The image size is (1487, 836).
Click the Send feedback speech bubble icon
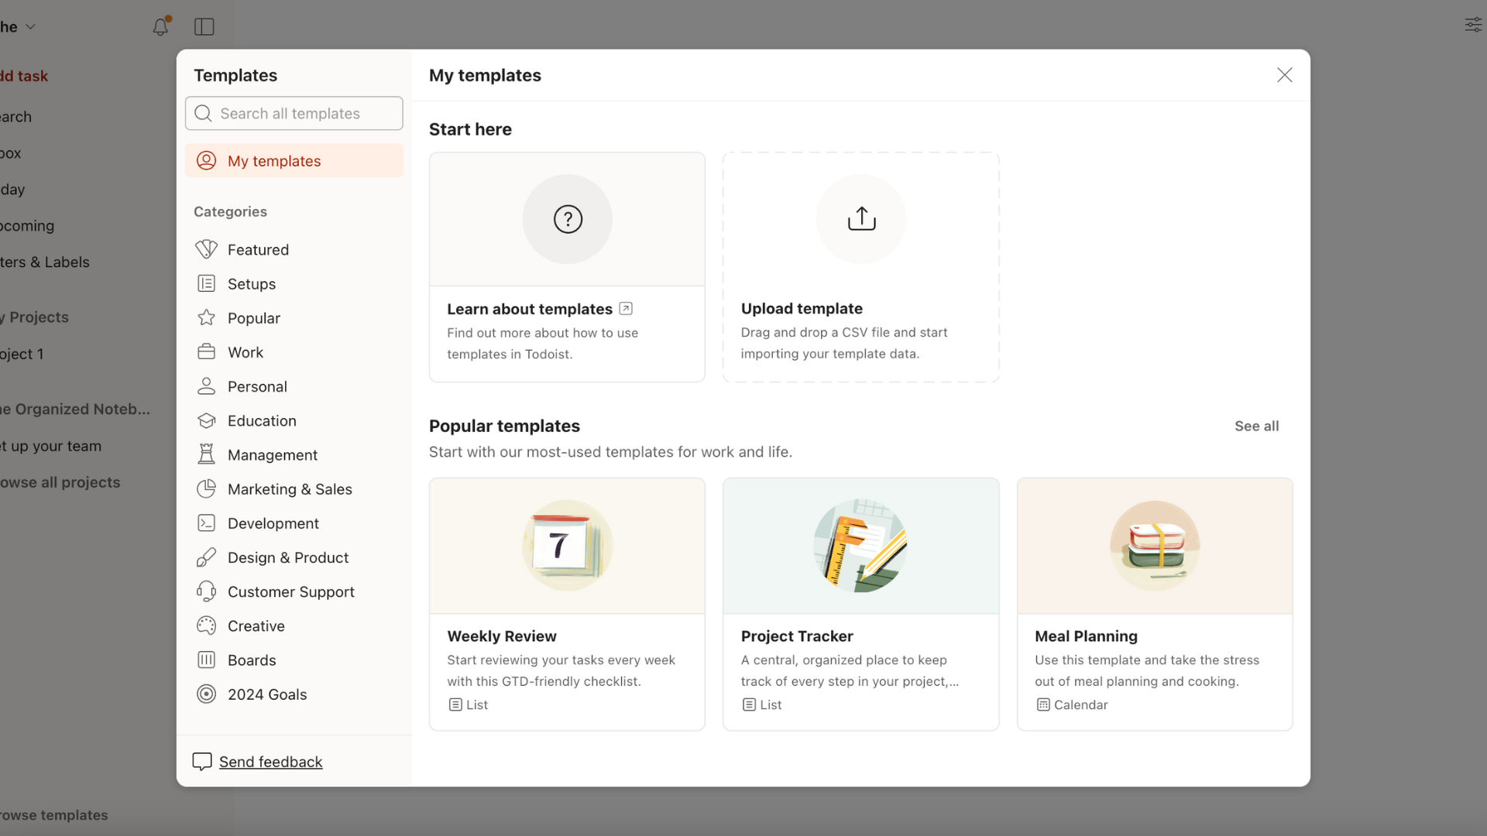point(202,762)
